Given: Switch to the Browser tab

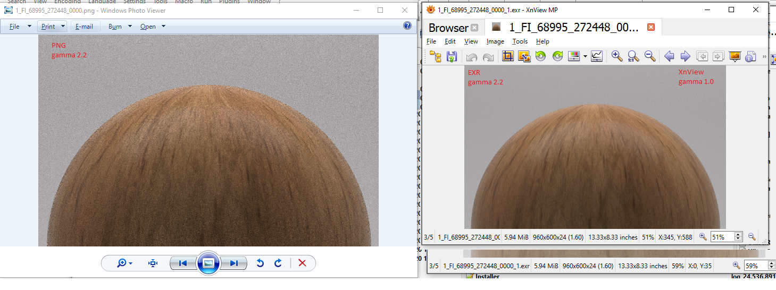Looking at the screenshot, I should 448,28.
